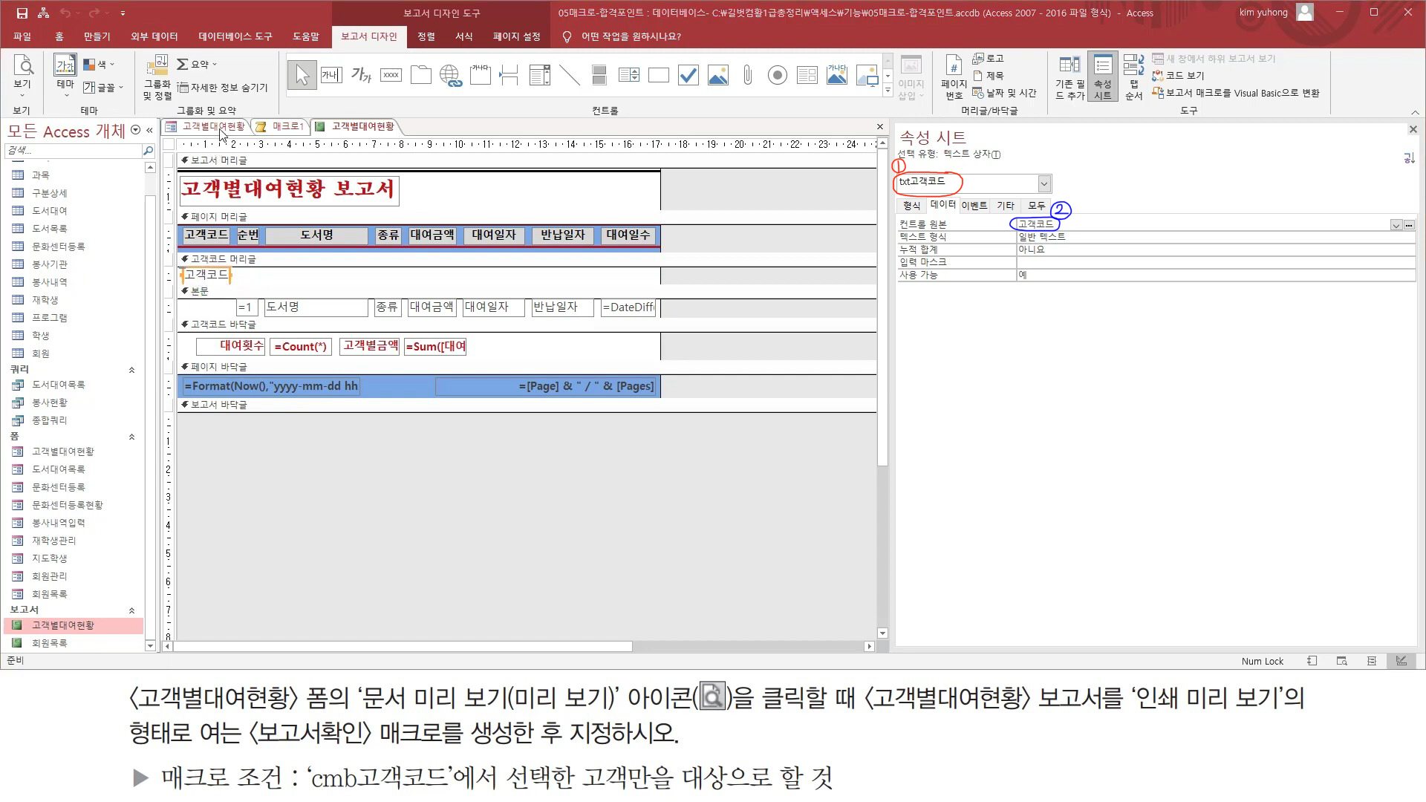Open the theme 색 color palette
Image resolution: width=1426 pixels, height=802 pixels.
tap(99, 65)
